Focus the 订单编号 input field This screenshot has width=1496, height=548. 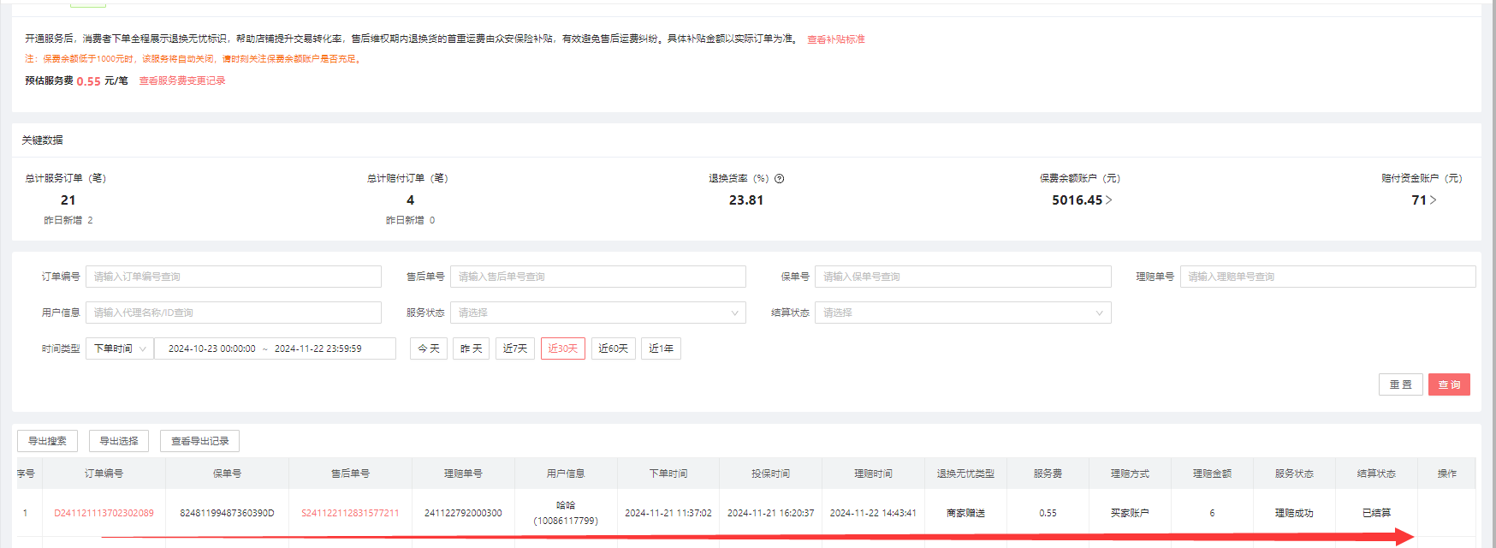point(233,277)
